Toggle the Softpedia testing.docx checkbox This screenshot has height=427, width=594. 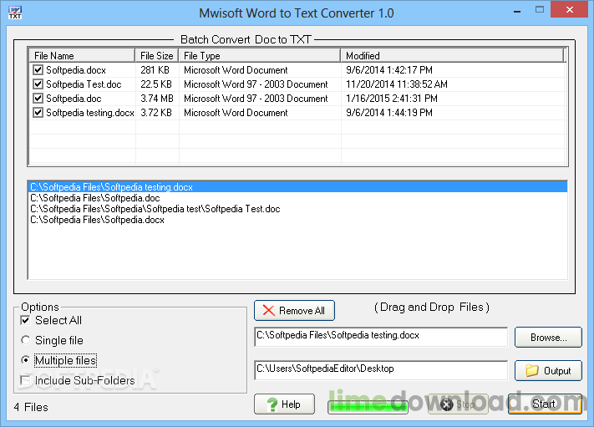(38, 113)
